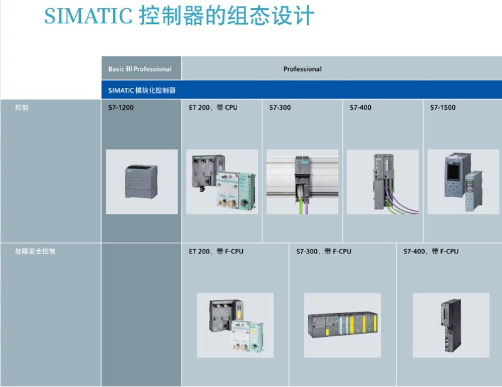Select the S7-400 controller image with cables

click(383, 181)
